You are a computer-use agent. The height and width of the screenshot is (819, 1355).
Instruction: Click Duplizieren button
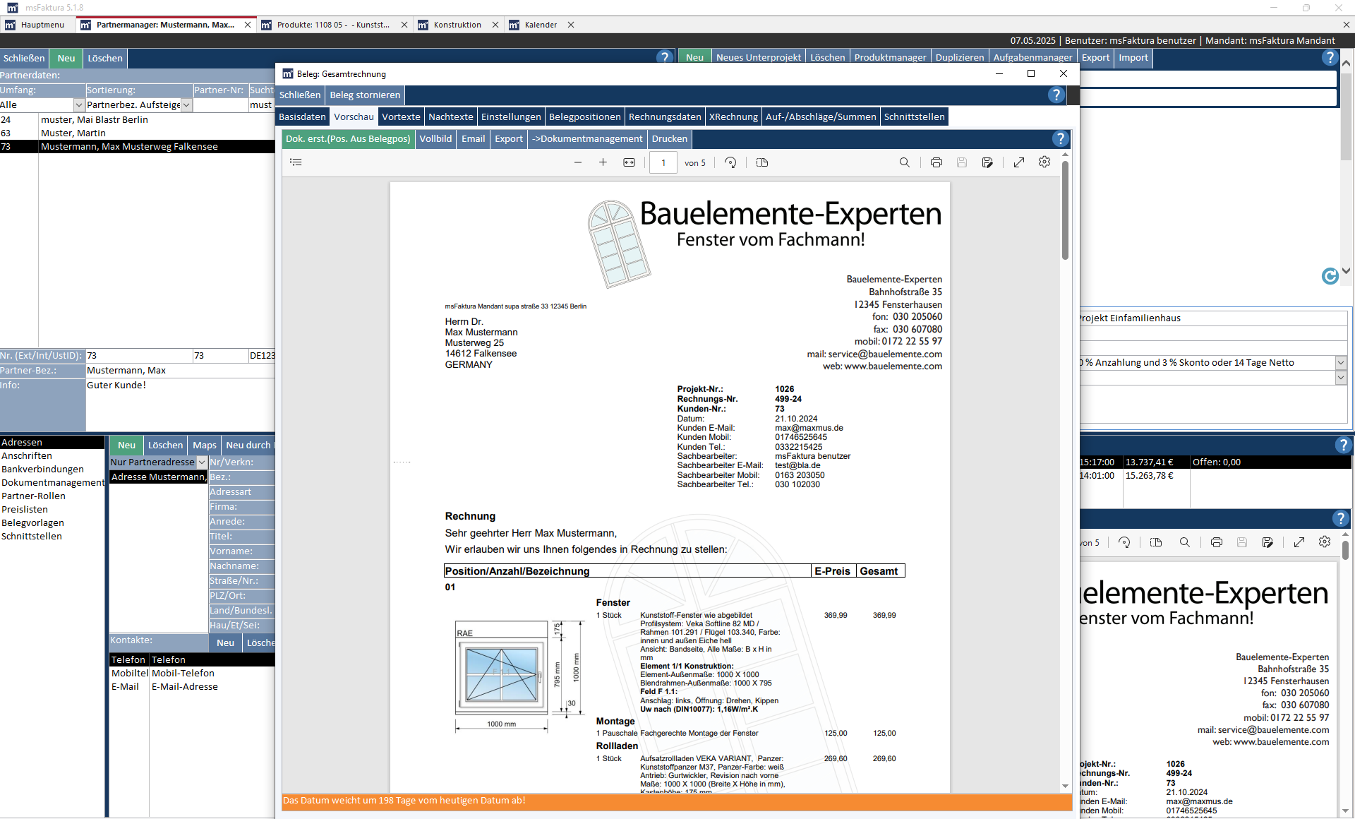pos(959,57)
